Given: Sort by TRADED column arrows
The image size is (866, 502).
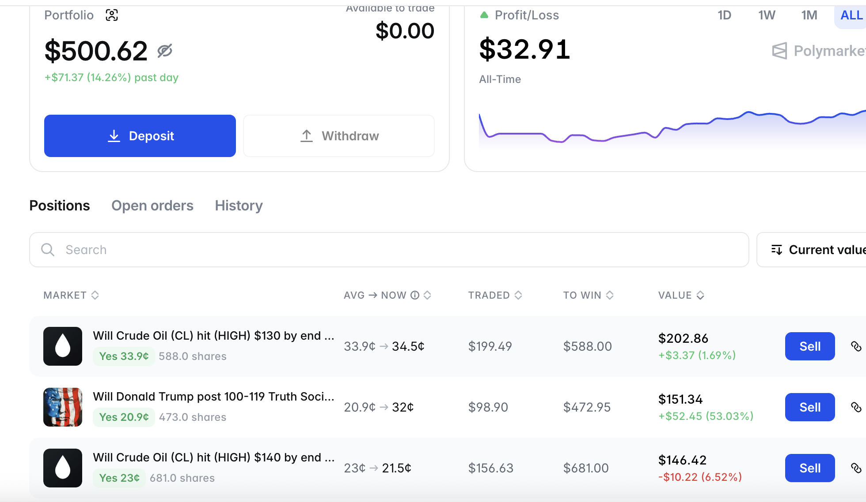Looking at the screenshot, I should pos(518,295).
